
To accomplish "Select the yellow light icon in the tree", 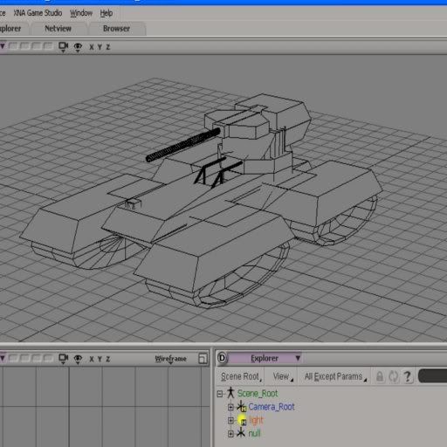I will [242, 420].
